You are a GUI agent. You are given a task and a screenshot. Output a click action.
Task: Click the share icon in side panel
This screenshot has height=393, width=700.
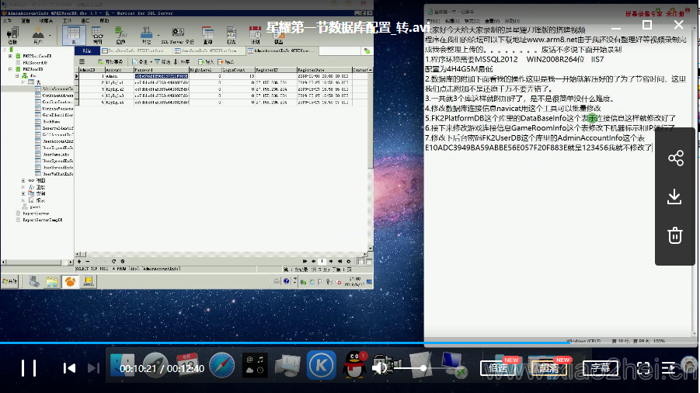pyautogui.click(x=675, y=158)
